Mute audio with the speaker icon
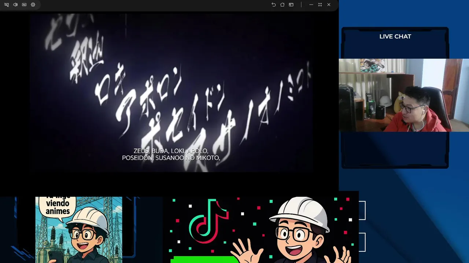Viewport: 469px width, 263px height. (15, 5)
